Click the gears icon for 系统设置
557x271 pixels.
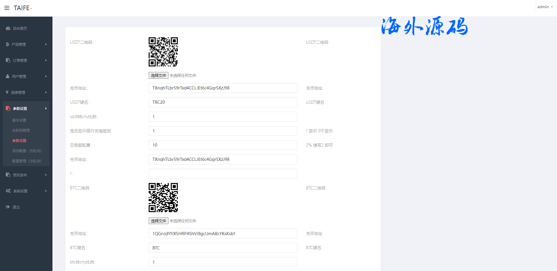click(x=8, y=191)
